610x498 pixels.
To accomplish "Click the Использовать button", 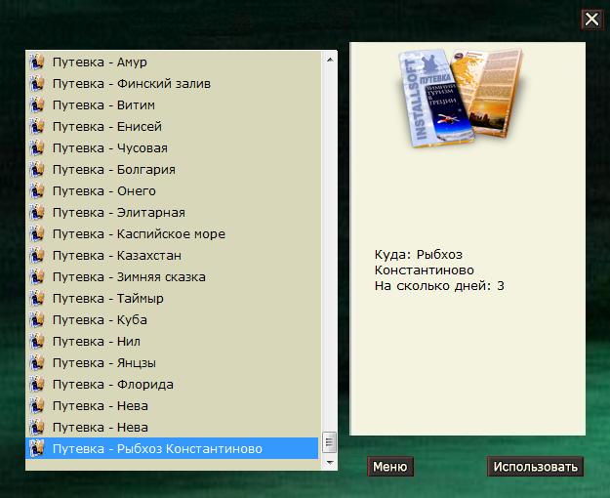I will point(535,466).
